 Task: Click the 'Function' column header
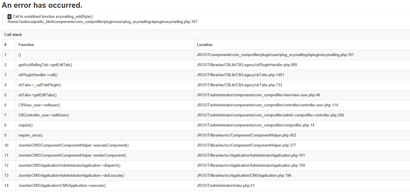26,45
